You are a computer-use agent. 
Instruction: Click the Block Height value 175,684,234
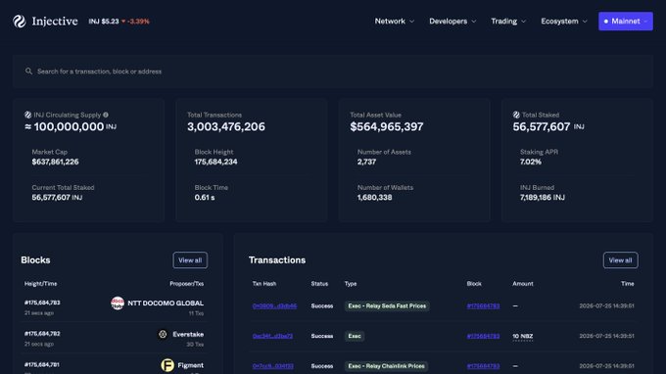[215, 162]
